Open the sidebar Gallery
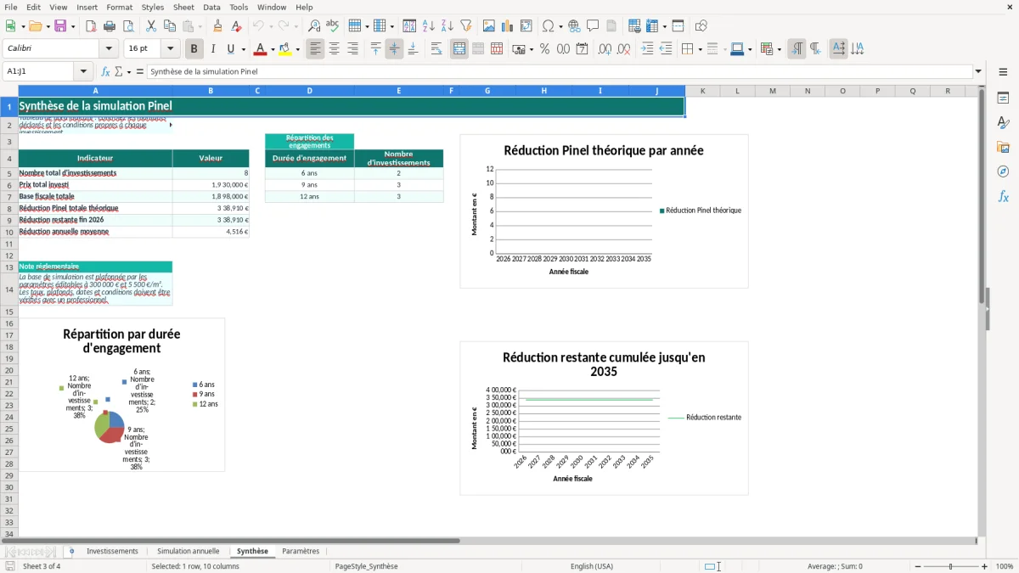This screenshot has width=1019, height=573. (1003, 147)
